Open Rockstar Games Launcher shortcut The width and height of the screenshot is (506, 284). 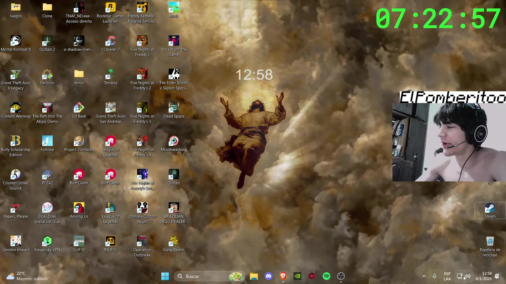(110, 13)
